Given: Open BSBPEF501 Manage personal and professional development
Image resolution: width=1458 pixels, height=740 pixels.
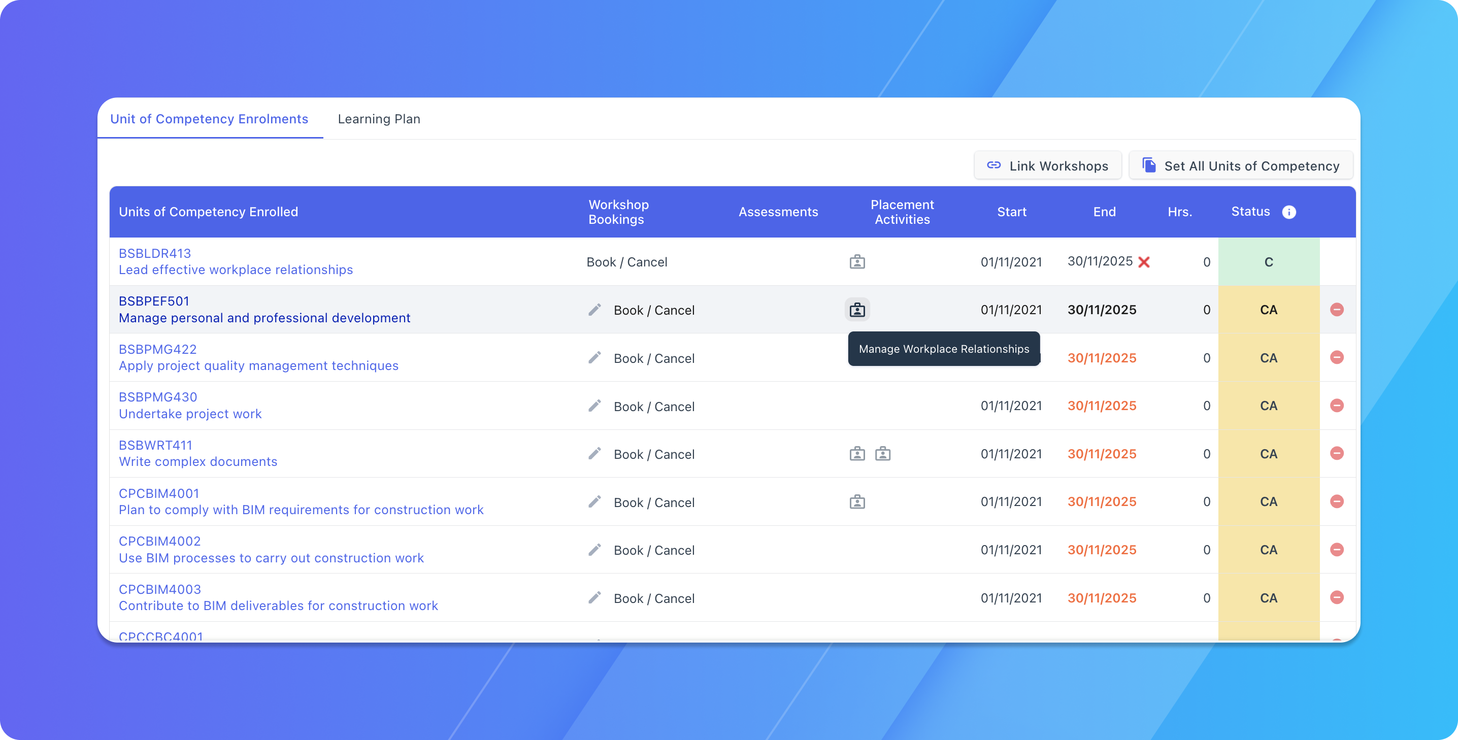Looking at the screenshot, I should (264, 310).
